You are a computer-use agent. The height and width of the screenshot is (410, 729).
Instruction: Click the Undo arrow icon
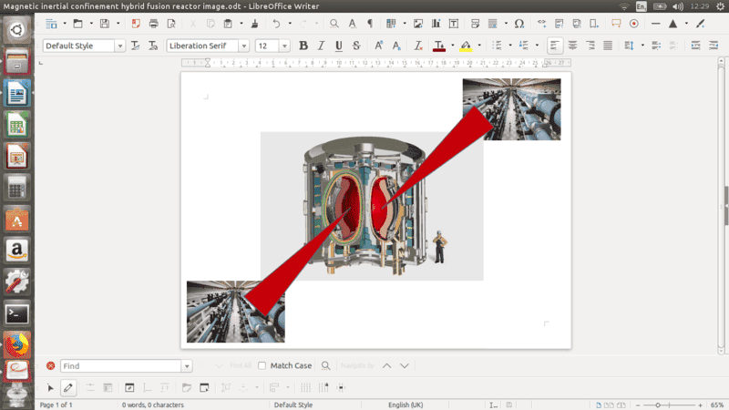276,23
